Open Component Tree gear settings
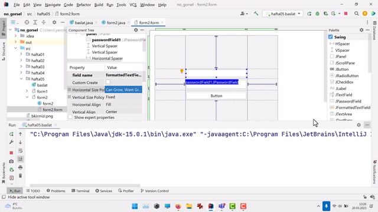 click(x=136, y=30)
